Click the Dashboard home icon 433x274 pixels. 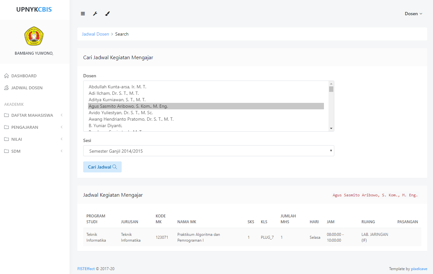(x=6, y=76)
